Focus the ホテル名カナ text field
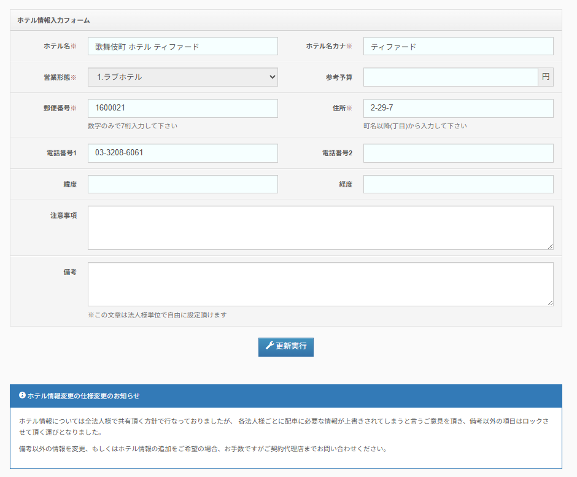This screenshot has height=477, width=577. coord(458,47)
